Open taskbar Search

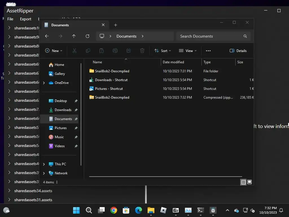pos(89,210)
